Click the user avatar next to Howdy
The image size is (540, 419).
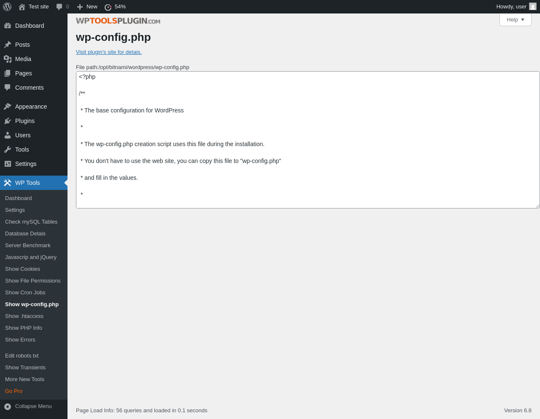pyautogui.click(x=533, y=7)
